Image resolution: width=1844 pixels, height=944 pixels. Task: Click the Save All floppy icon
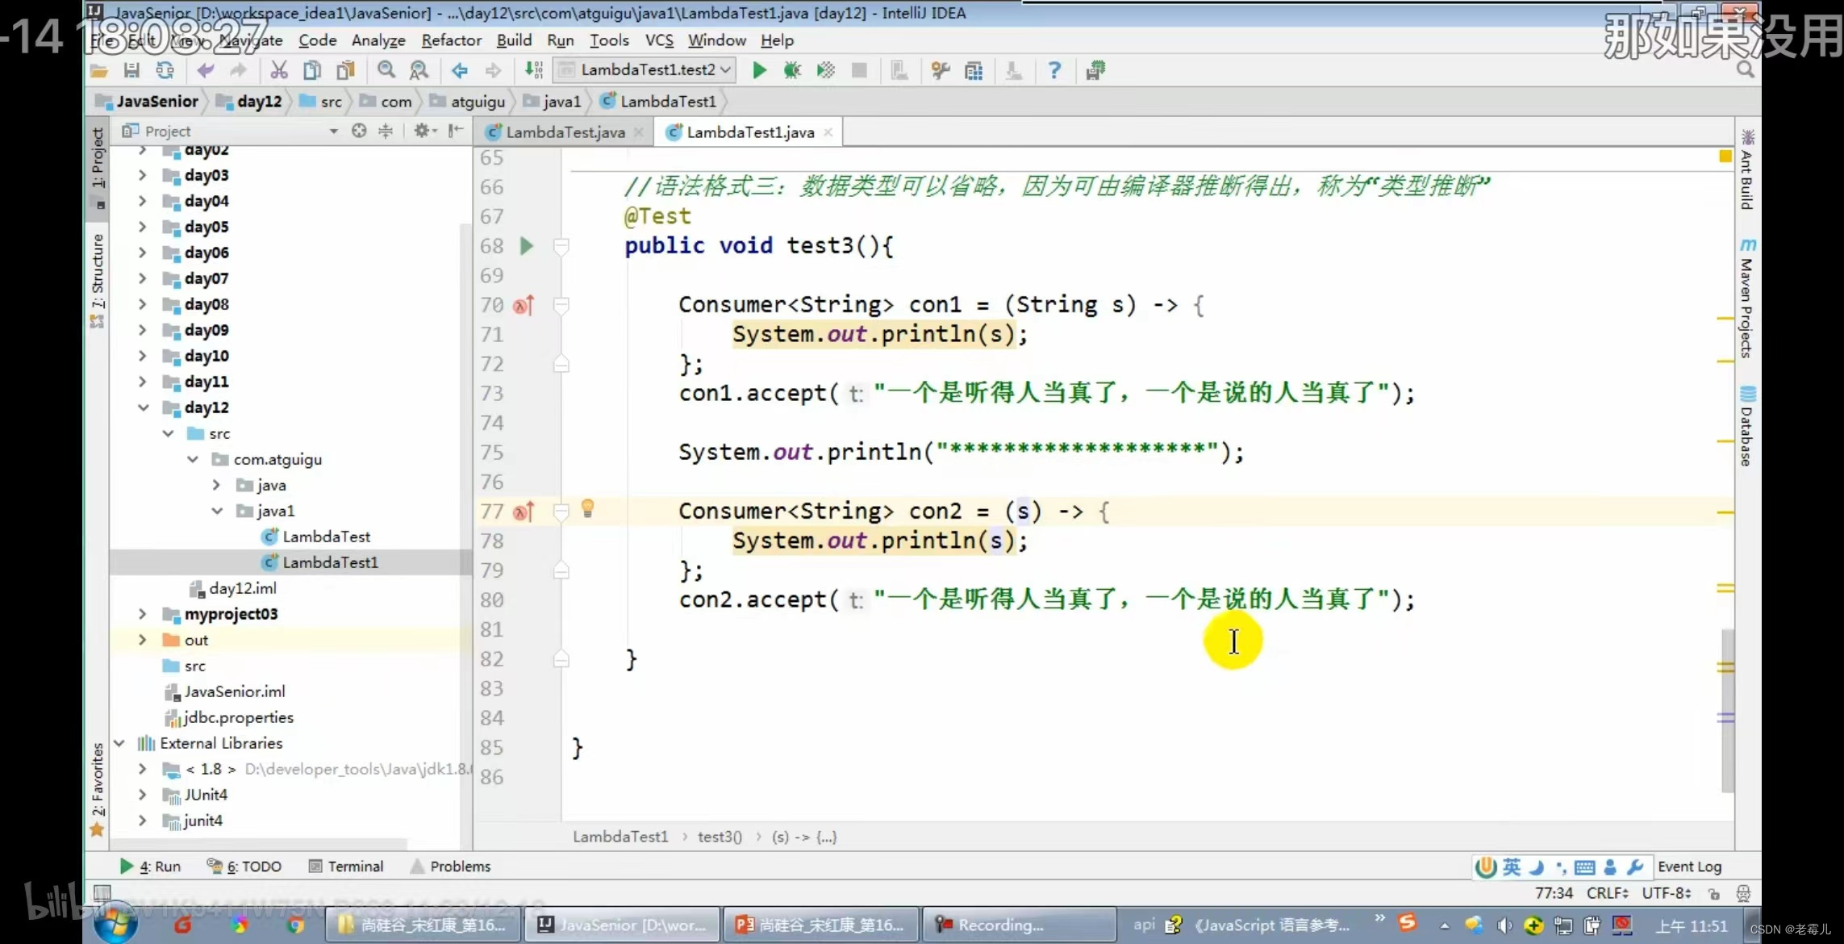131,70
